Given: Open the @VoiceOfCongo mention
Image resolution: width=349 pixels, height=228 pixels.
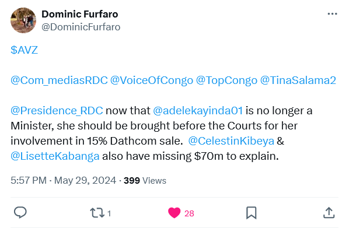Looking at the screenshot, I should pyautogui.click(x=152, y=80).
